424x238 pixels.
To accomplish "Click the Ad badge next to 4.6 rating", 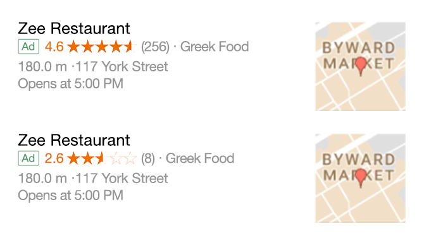I will pos(28,47).
